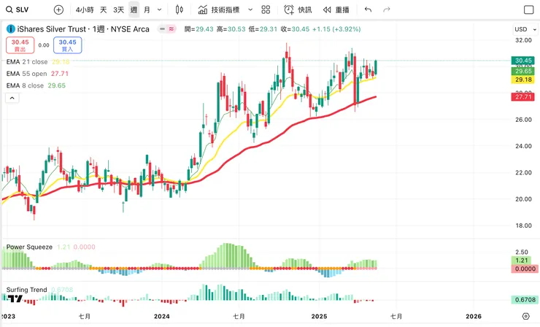The image size is (540, 327).
Task: Switch to the 4小時 timeframe
Action: point(85,9)
